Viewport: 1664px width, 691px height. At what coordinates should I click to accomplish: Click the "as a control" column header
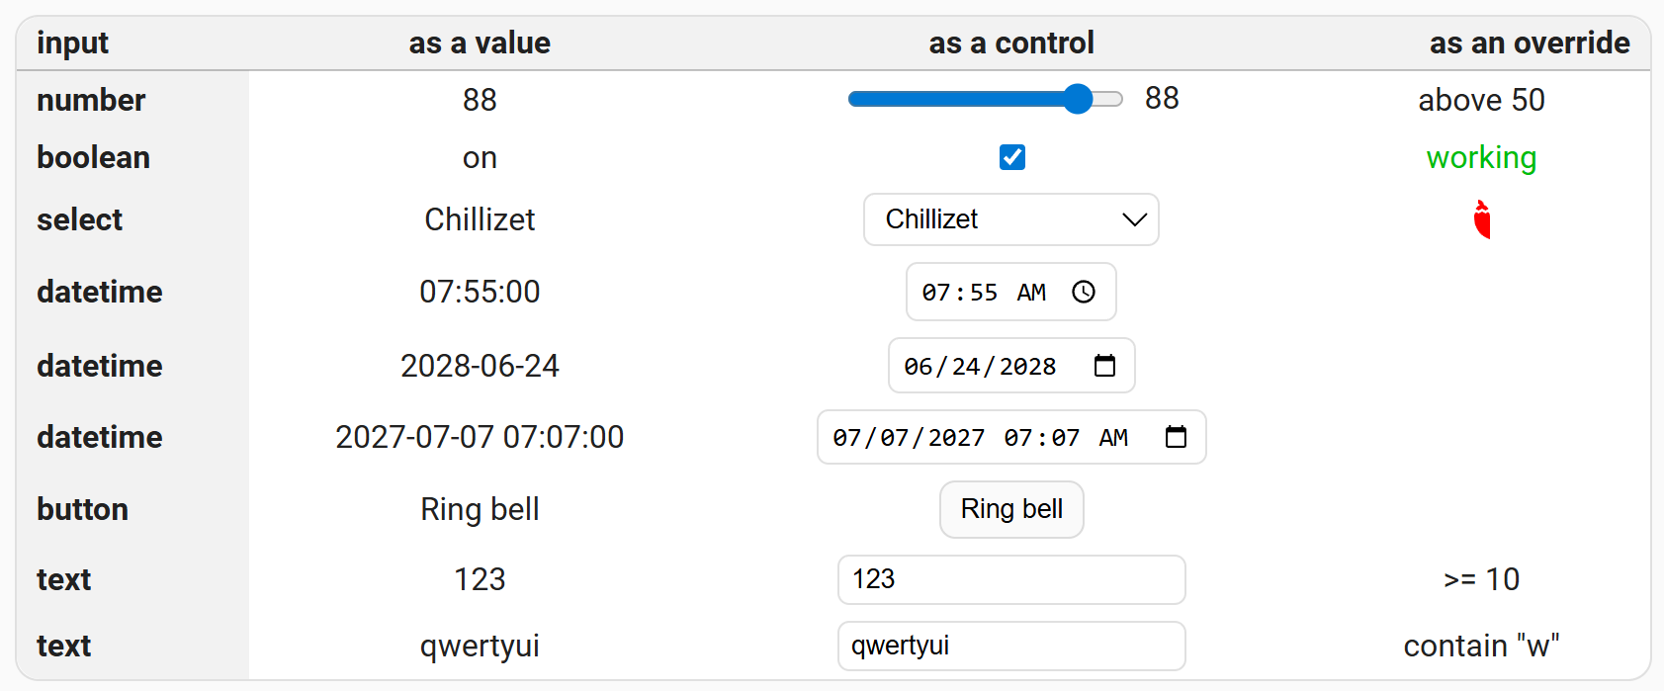pos(1010,43)
